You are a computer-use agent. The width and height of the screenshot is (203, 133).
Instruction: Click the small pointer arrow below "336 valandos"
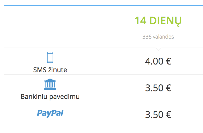[x=158, y=49]
